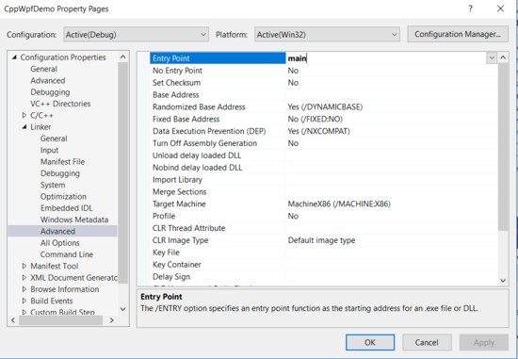
Task: Click the Entry Point value field containing main
Action: (x=386, y=58)
